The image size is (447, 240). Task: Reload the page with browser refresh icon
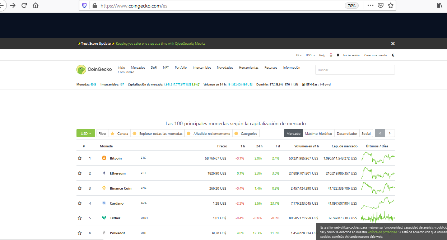coord(24,5)
